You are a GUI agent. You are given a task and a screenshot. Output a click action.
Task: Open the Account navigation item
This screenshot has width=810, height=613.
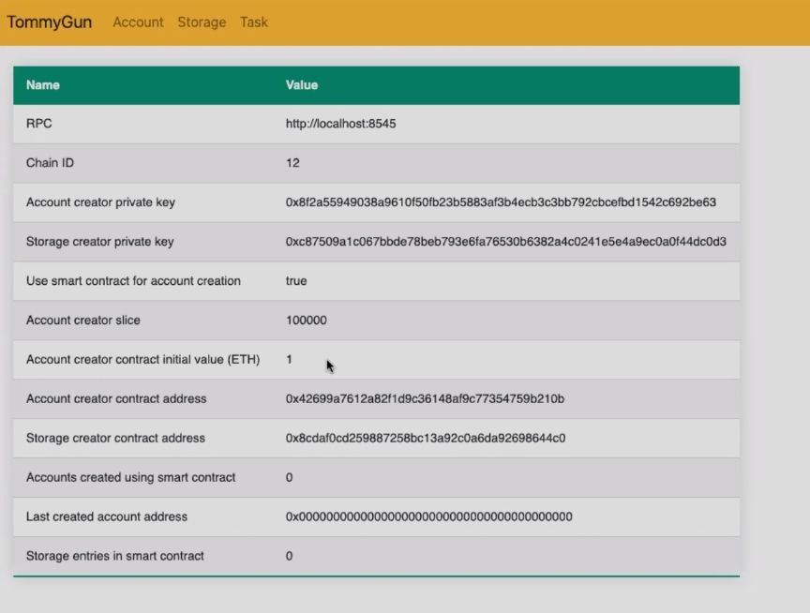coord(138,22)
